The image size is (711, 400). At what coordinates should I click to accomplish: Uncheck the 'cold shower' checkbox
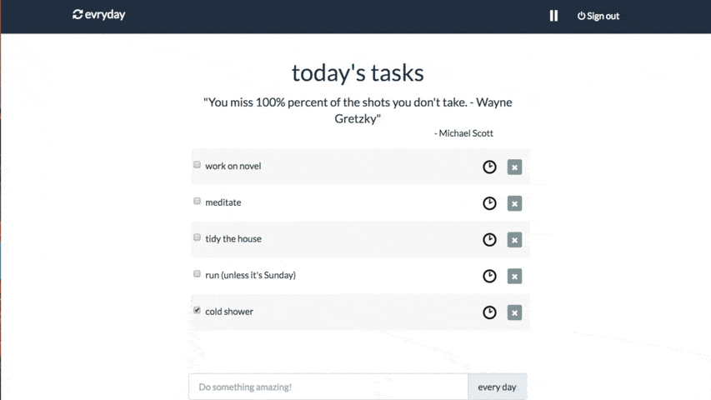tap(197, 310)
